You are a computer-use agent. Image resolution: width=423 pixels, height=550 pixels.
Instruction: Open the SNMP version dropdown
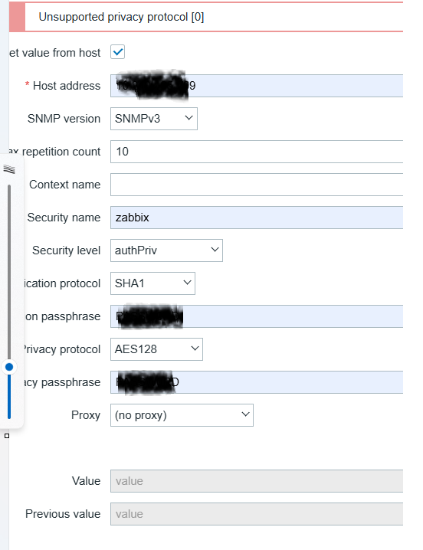(x=154, y=119)
